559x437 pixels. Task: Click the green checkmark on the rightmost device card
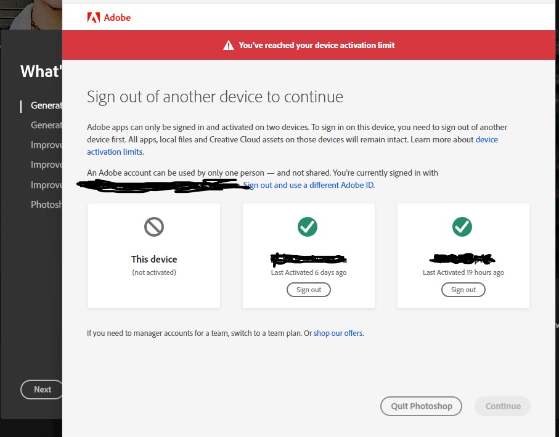point(463,227)
